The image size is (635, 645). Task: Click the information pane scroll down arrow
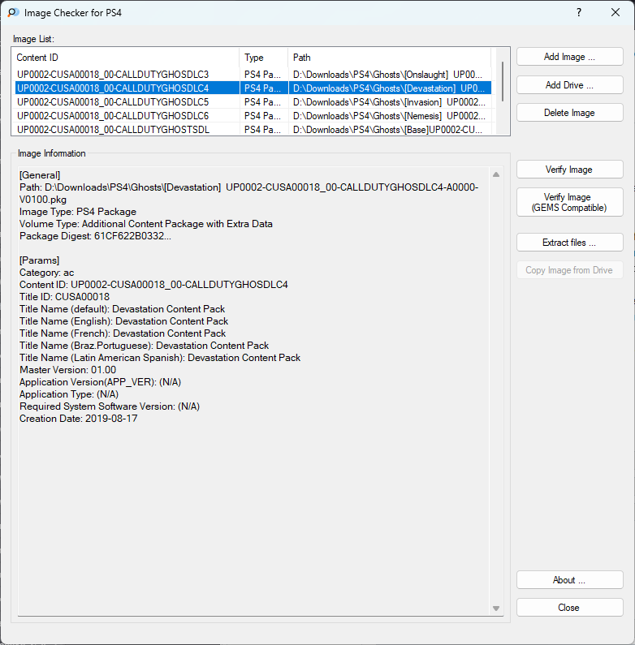point(496,608)
